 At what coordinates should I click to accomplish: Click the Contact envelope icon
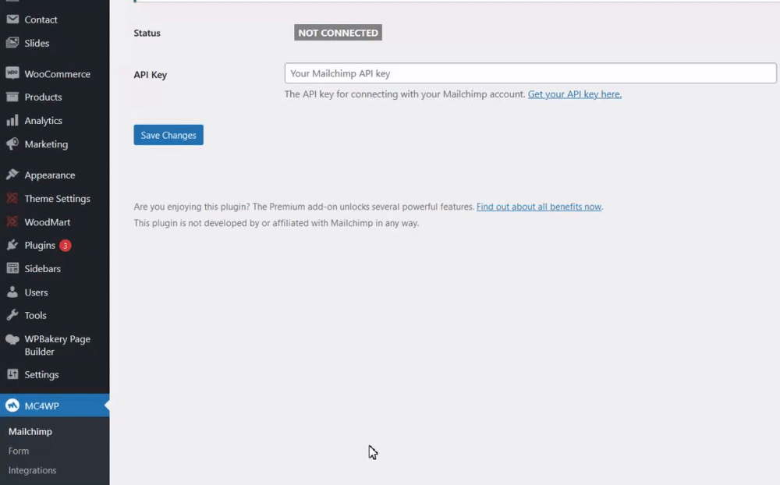click(x=12, y=19)
